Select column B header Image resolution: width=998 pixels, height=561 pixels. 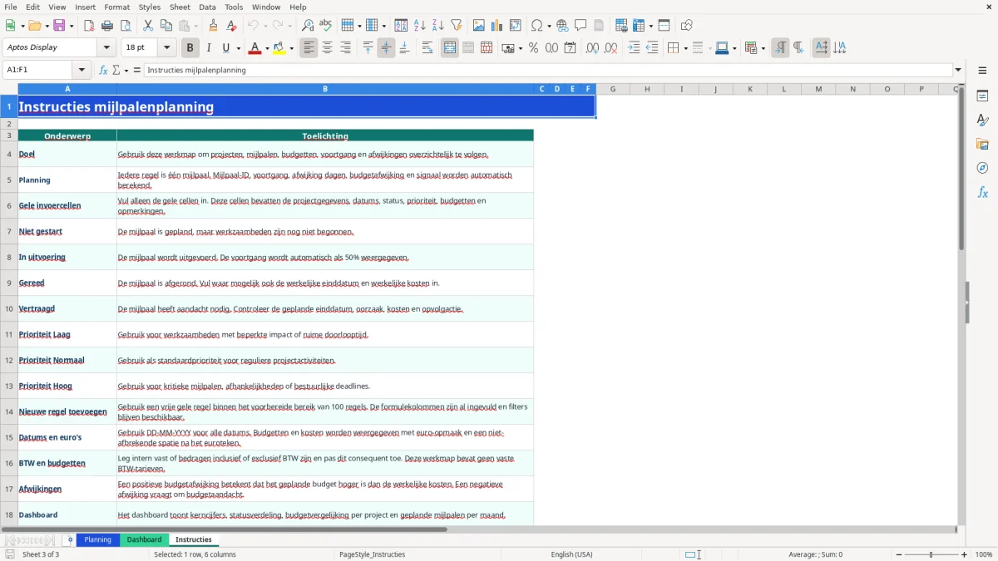(x=325, y=89)
